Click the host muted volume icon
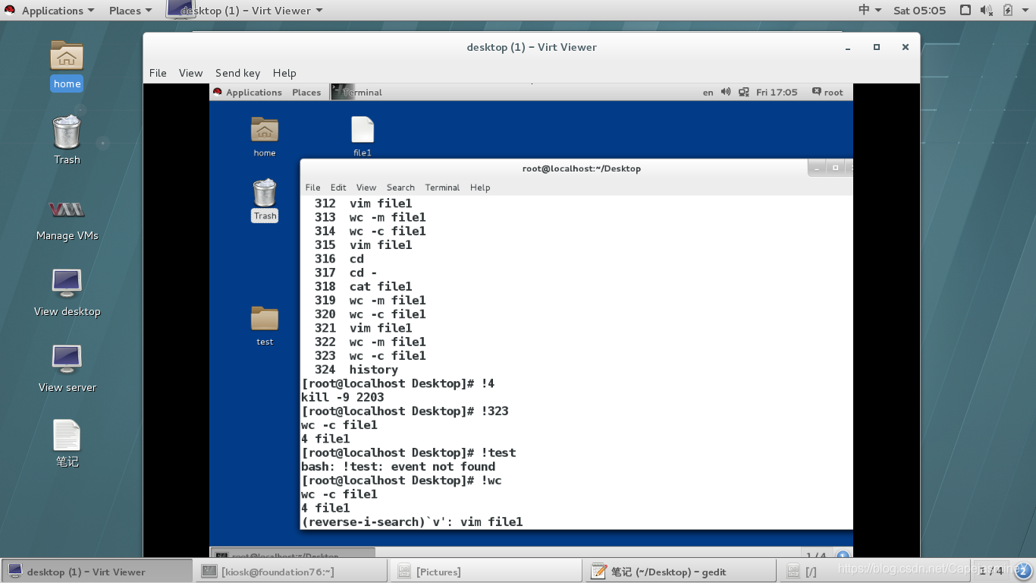Image resolution: width=1036 pixels, height=583 pixels. (x=987, y=11)
